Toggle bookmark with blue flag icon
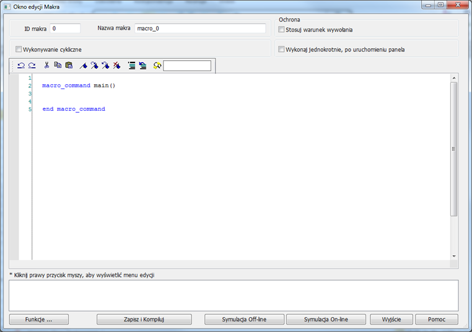The width and height of the screenshot is (472, 332). tap(84, 65)
